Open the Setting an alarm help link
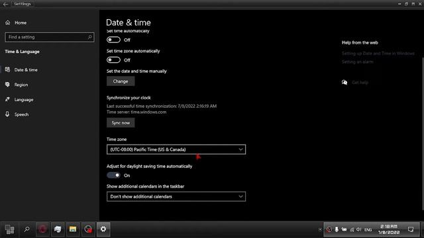424x238 pixels. coord(357,61)
